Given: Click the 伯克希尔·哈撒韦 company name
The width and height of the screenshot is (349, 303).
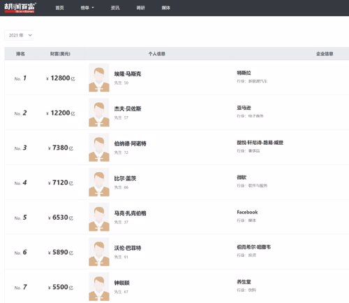Looking at the screenshot, I should pyautogui.click(x=254, y=247).
